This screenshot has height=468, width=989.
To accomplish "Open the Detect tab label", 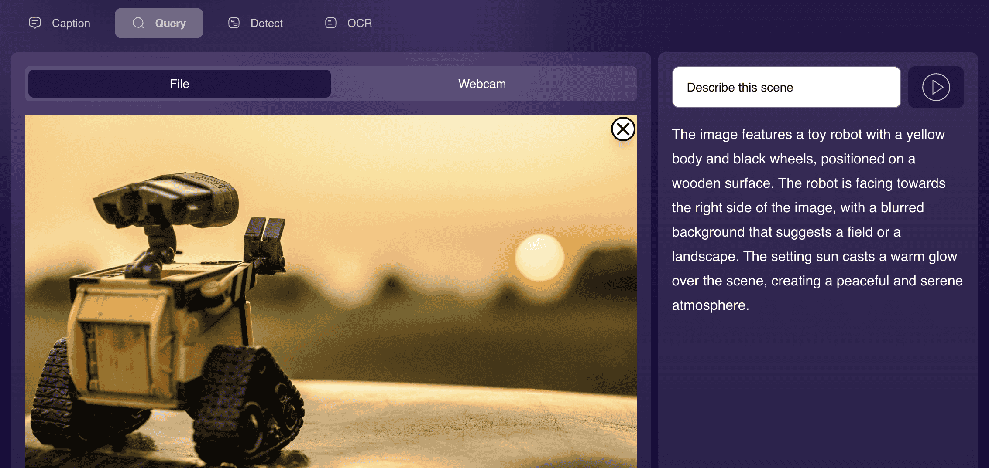I will click(267, 23).
